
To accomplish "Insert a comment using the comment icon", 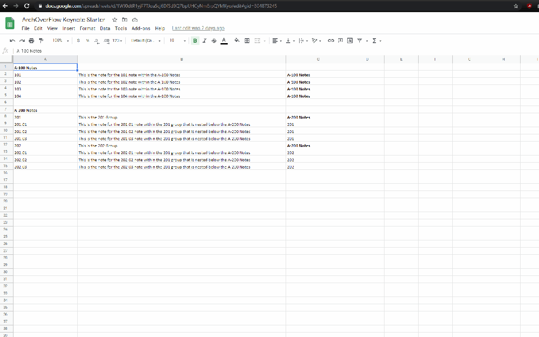I will 340,40.
